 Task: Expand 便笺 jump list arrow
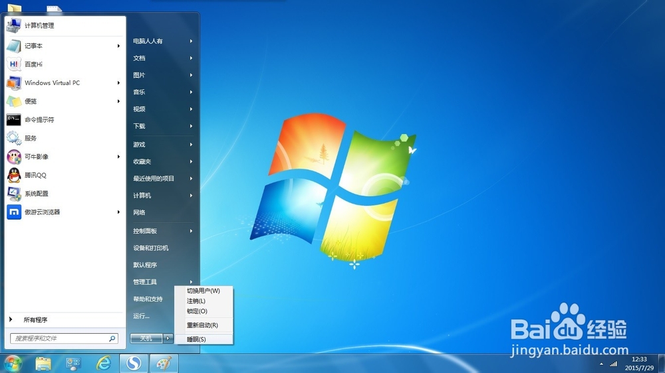point(118,101)
